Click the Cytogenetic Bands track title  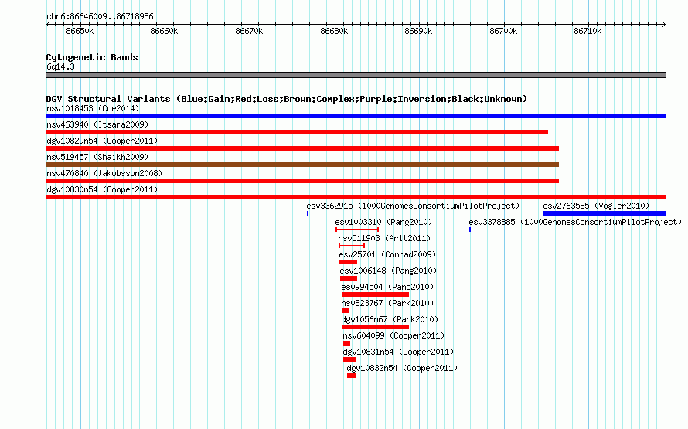pos(92,57)
